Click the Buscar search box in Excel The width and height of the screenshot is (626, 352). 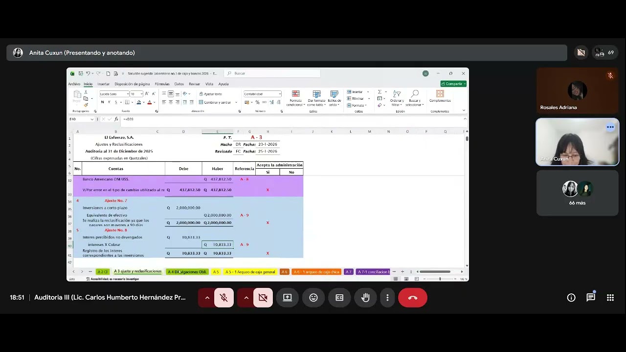click(272, 73)
